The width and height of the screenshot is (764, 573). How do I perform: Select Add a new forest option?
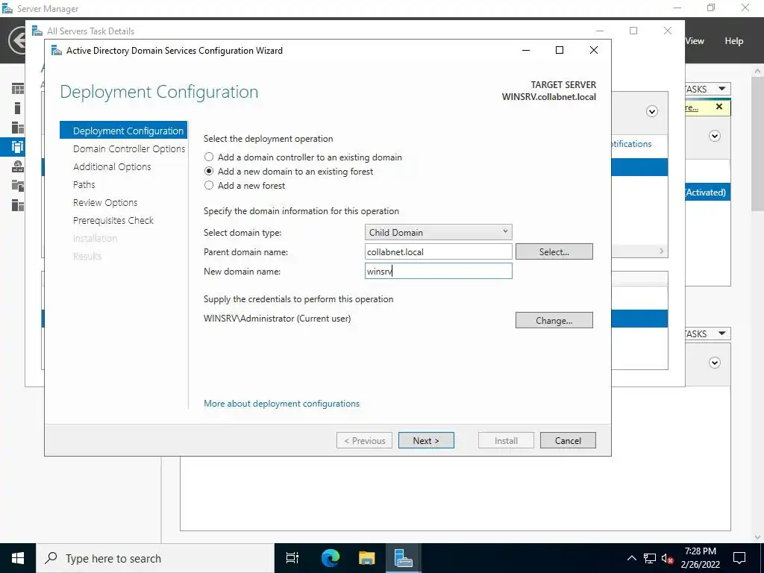pyautogui.click(x=209, y=185)
